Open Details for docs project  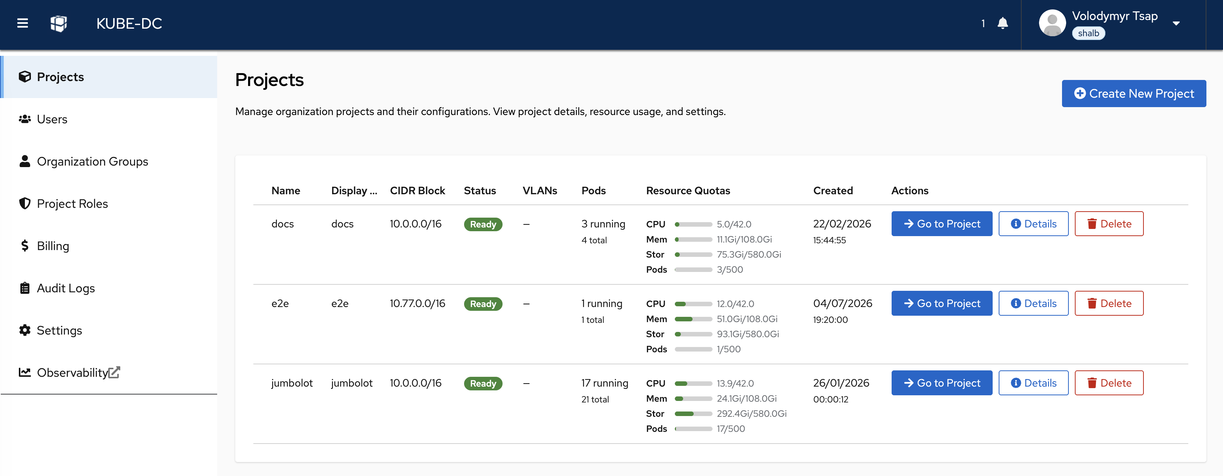pyautogui.click(x=1033, y=224)
